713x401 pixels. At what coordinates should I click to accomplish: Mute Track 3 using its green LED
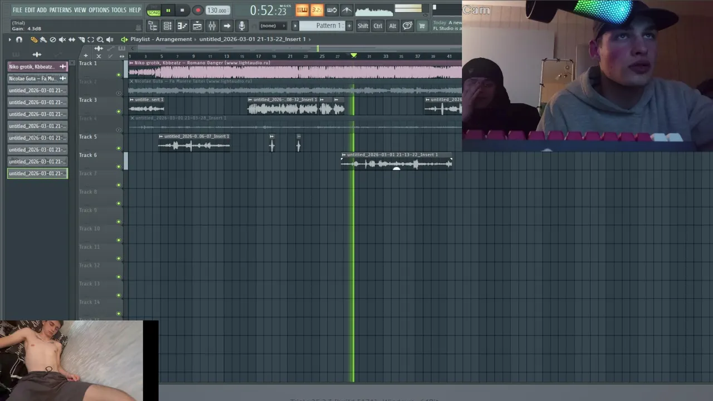click(x=118, y=111)
